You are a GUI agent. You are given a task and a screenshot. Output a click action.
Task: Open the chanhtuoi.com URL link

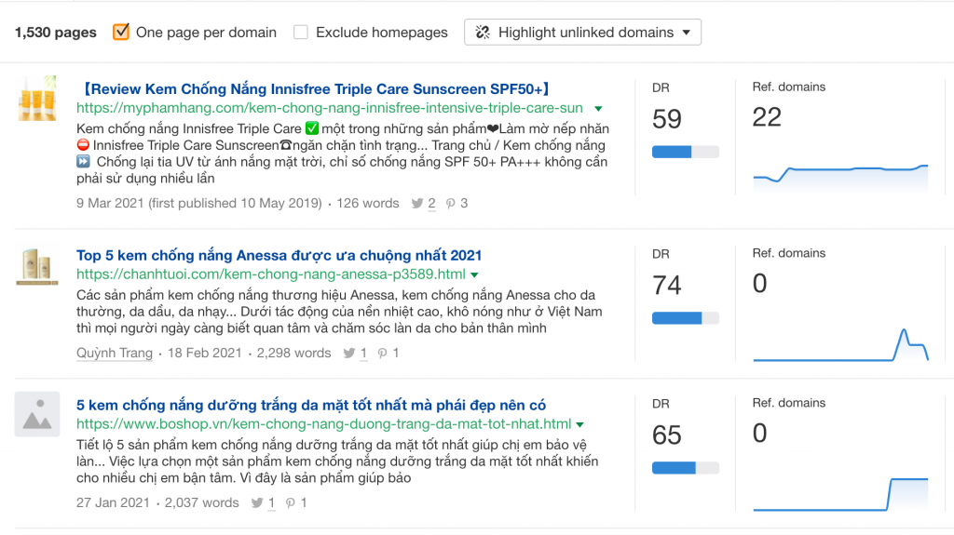pyautogui.click(x=271, y=274)
